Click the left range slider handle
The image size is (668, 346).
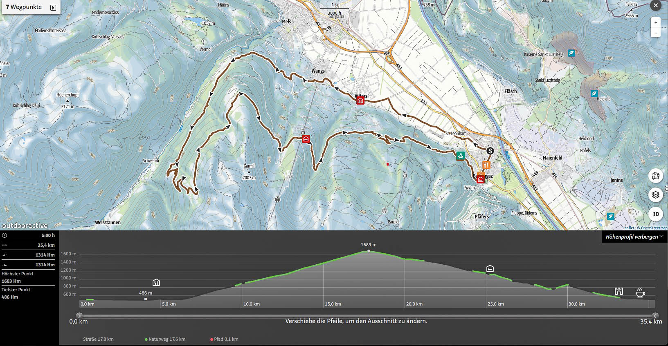pyautogui.click(x=79, y=315)
